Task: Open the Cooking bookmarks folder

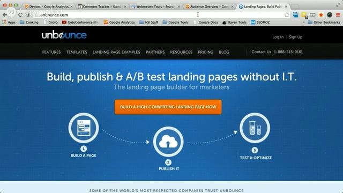Action: pyautogui.click(x=29, y=23)
